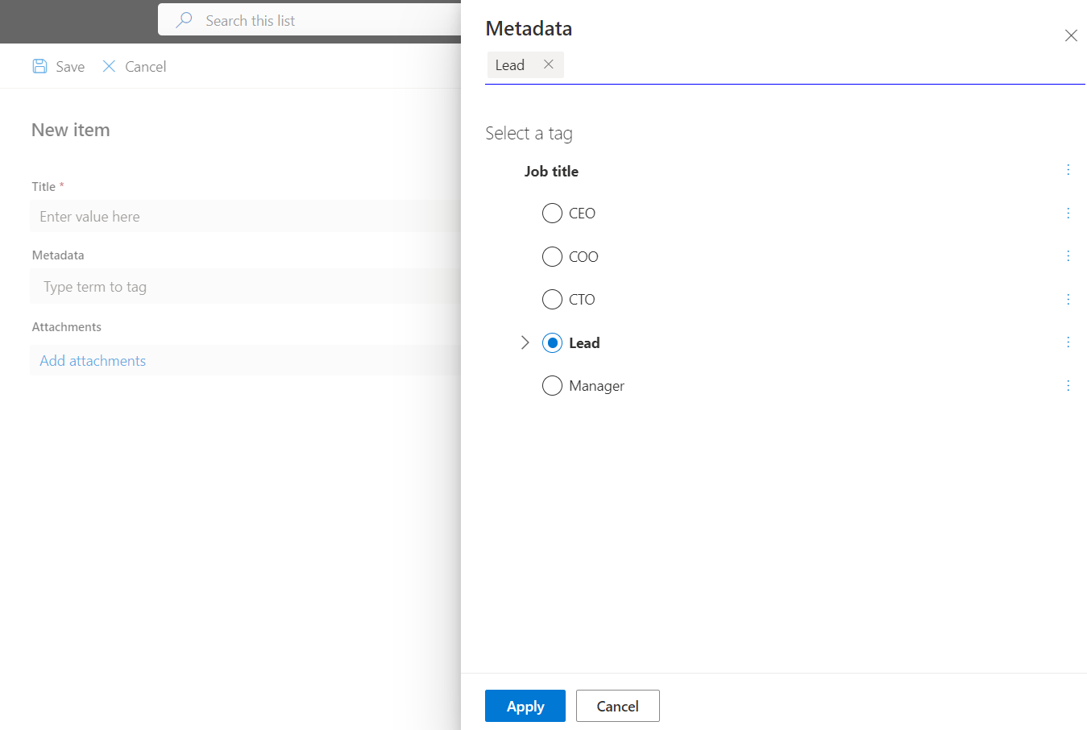Expand the Lead term children
Viewport: 1087px width, 730px height.
click(x=525, y=342)
